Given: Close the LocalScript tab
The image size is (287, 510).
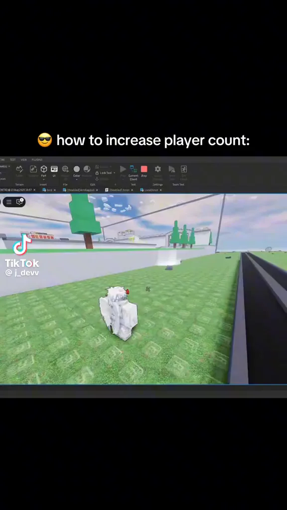Looking at the screenshot, I should pyautogui.click(x=161, y=190).
